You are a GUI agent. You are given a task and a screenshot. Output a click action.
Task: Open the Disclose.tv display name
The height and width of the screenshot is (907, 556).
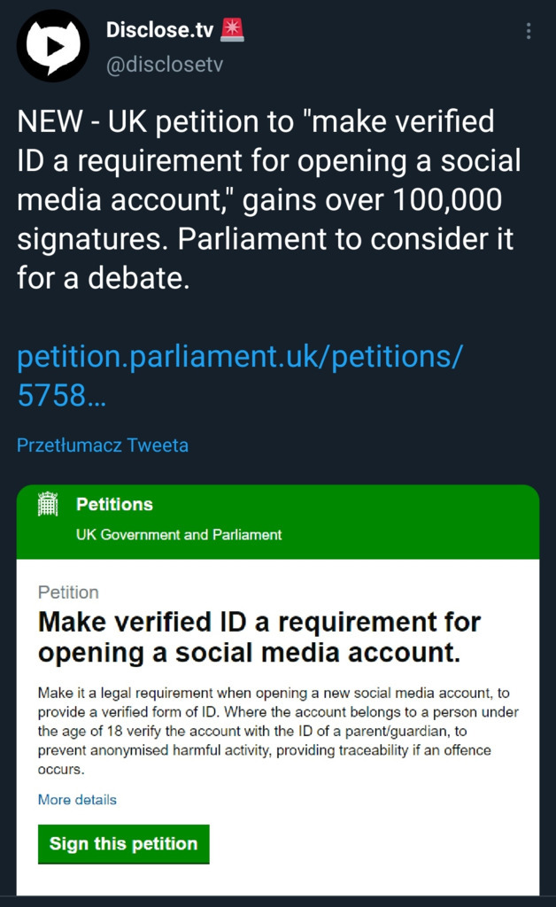(160, 29)
